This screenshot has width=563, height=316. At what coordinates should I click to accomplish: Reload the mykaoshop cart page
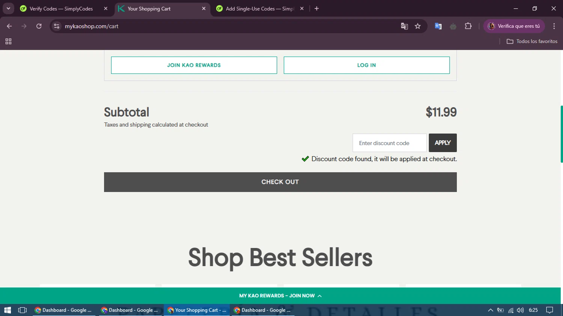click(x=39, y=26)
